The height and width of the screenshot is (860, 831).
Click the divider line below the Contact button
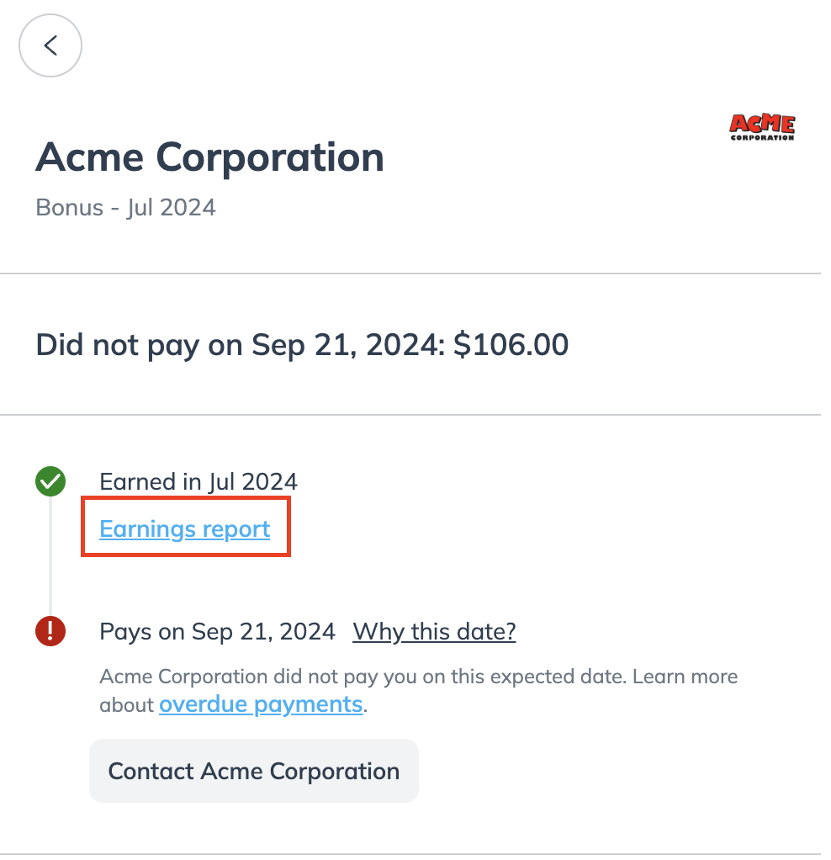(415, 854)
